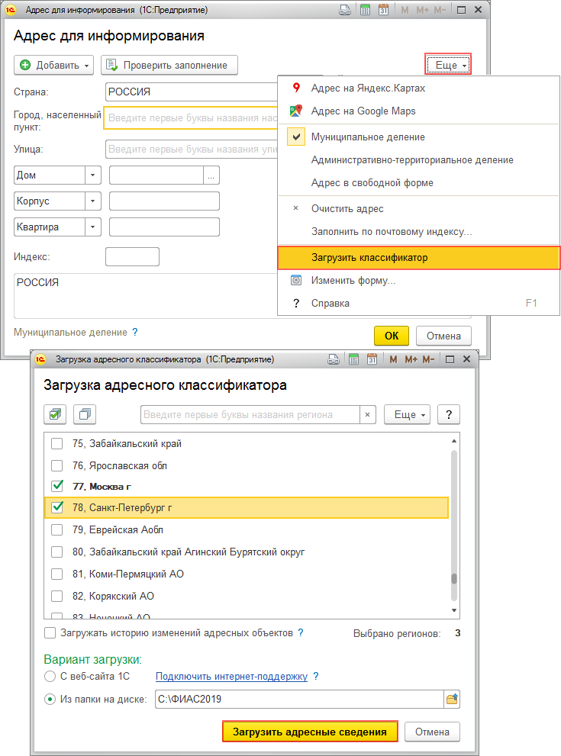Click the ? help button in the classifier toolbar
561x756 pixels.
[x=449, y=414]
